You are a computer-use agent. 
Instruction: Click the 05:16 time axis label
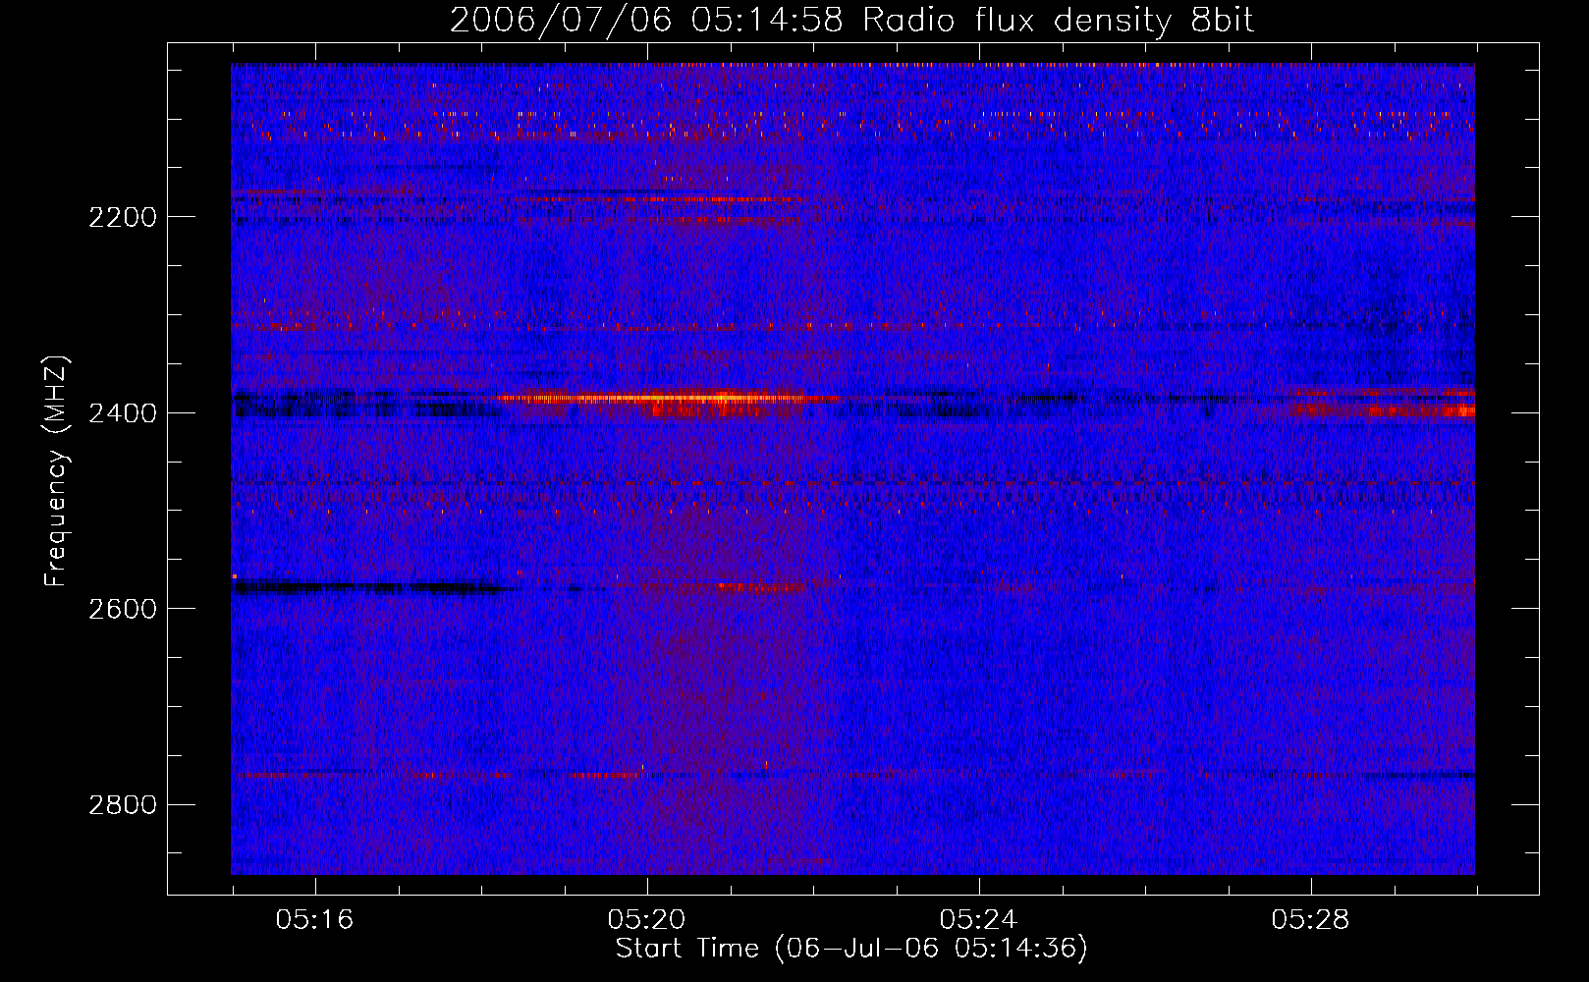(314, 920)
